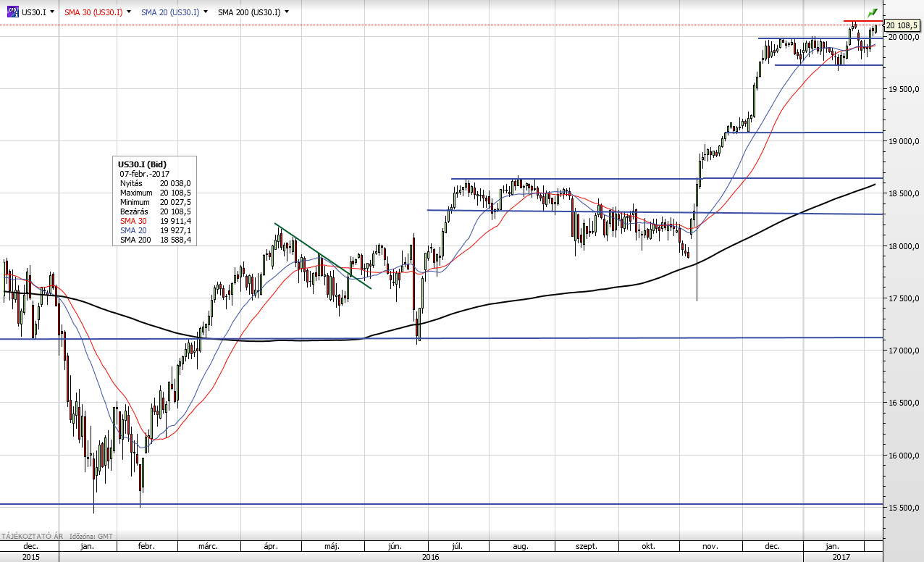Click the jún. month label on axis
Screen dimensions: 924x562
click(x=395, y=546)
